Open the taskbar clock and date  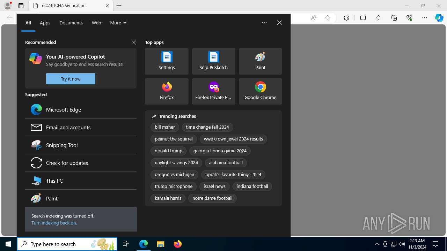coord(417,244)
